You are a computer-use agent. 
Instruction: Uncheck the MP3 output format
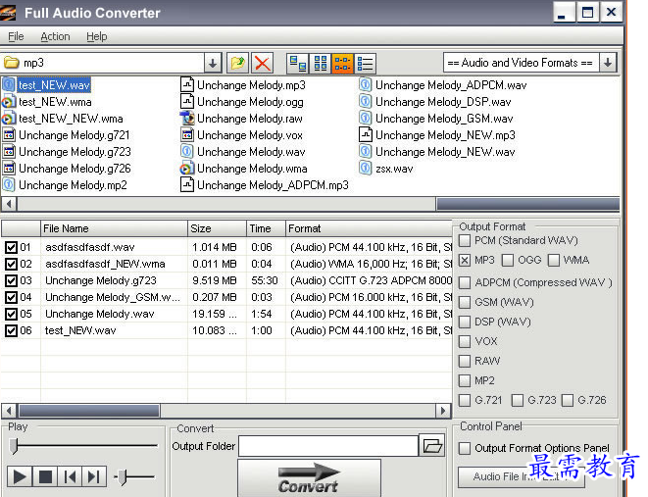click(466, 261)
